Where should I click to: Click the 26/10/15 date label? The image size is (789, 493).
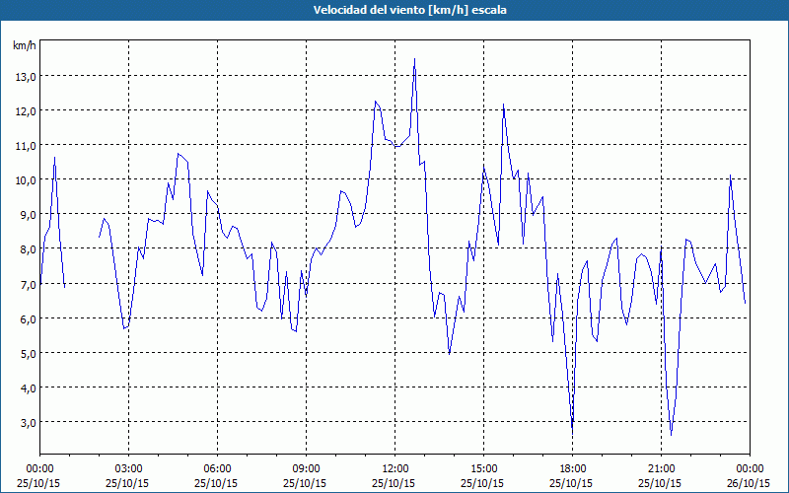pyautogui.click(x=749, y=483)
